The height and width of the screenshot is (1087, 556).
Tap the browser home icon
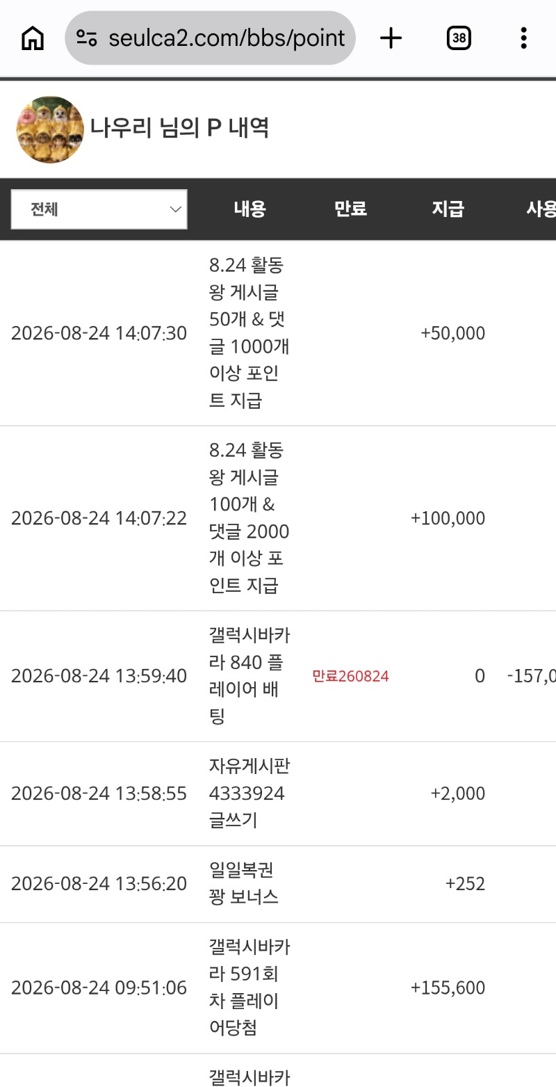coord(33,38)
